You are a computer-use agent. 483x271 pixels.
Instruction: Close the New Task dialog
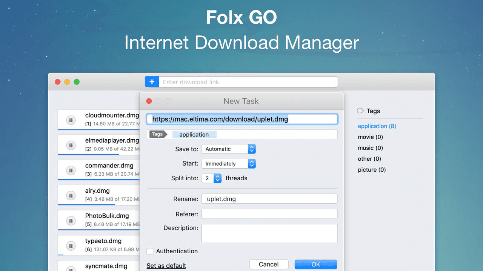point(149,101)
